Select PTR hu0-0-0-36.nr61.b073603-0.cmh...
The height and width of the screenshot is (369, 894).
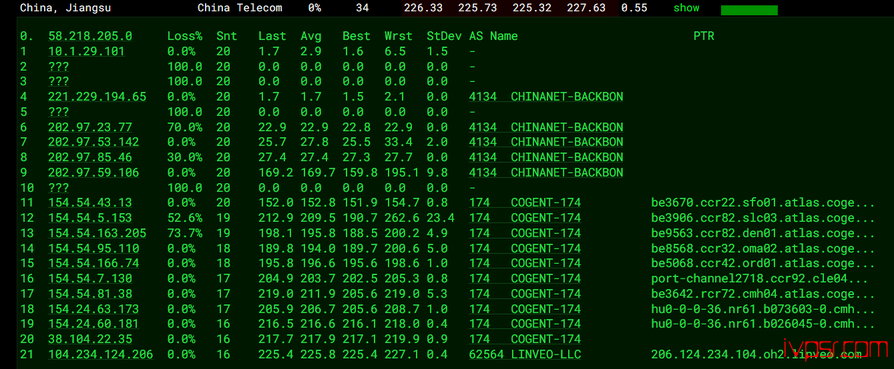tap(763, 309)
